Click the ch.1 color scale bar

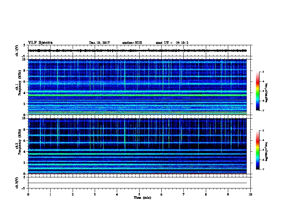[257, 91]
